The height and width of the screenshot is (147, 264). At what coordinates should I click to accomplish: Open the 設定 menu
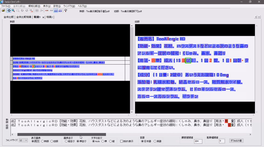tap(57, 6)
